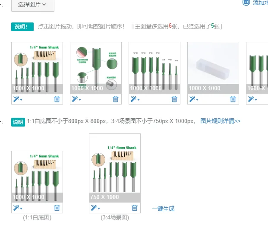Open magic wand edit menu of bit-detail image

click(75, 99)
